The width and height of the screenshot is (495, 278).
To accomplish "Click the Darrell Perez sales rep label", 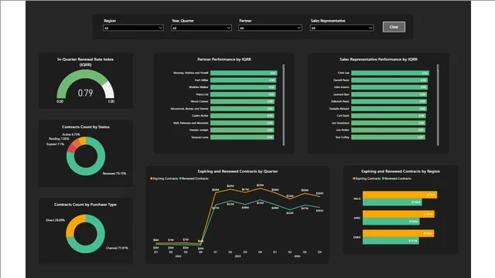I will click(x=341, y=80).
